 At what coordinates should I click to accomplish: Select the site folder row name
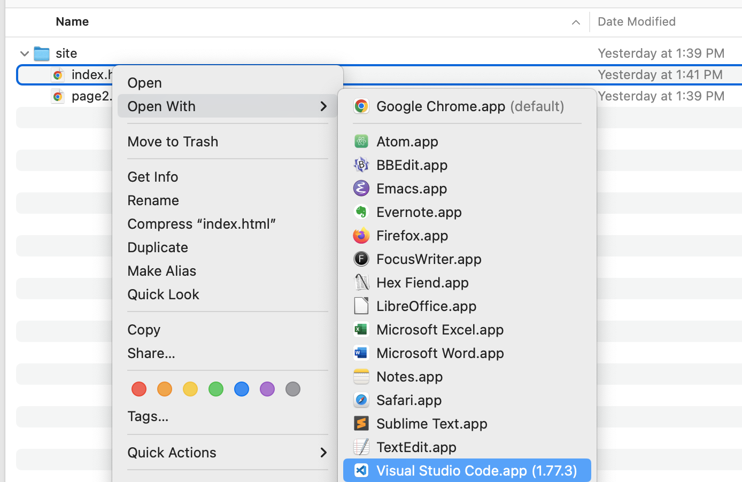point(66,53)
